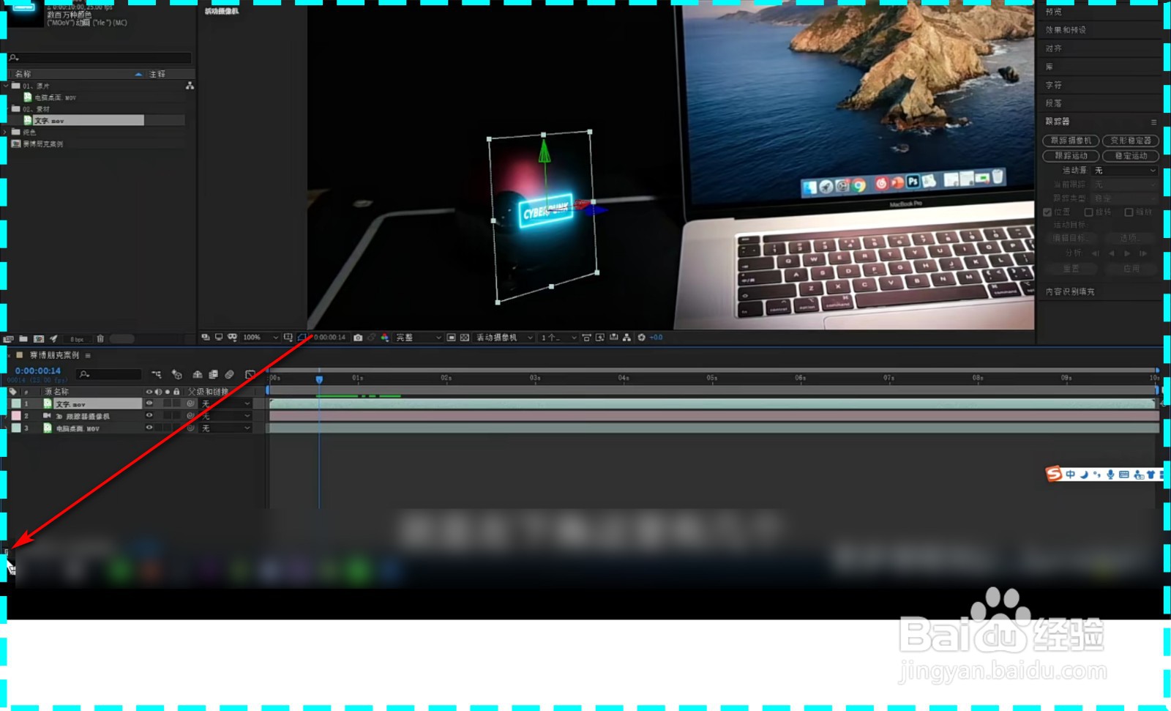Open the 100% magnification dropdown

261,338
